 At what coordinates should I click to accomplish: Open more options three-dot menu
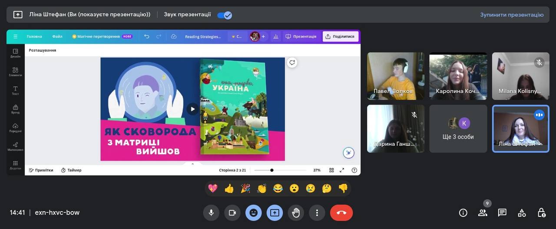[317, 213]
